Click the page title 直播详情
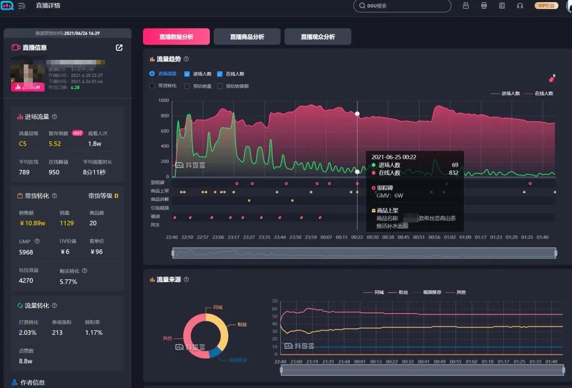The height and width of the screenshot is (388, 572). (x=48, y=5)
